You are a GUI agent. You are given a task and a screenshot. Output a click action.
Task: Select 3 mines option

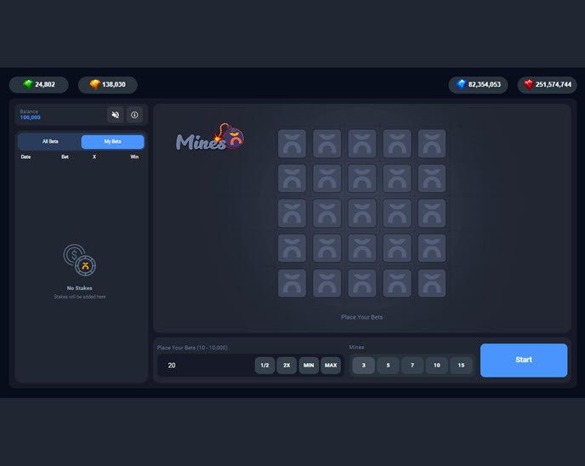(x=364, y=366)
